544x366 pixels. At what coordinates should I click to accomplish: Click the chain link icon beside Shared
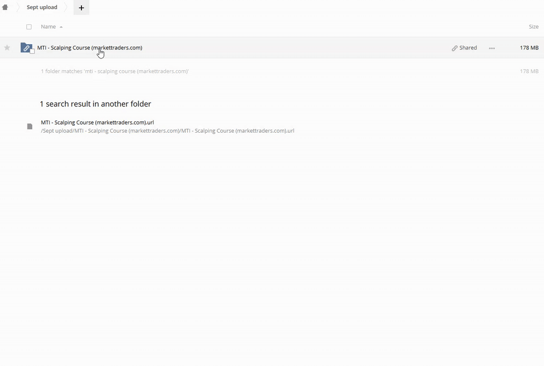point(454,48)
